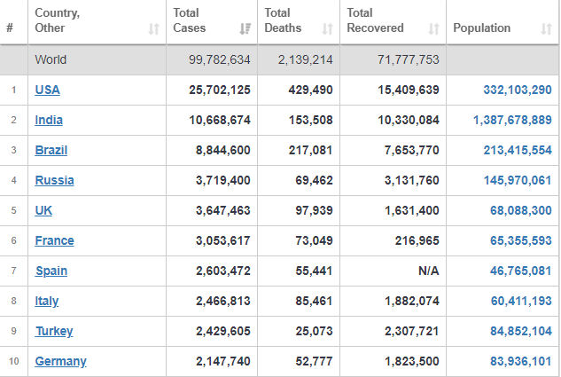Screen dimensions: 561x377
Task: Open USA population 332,103,290 link
Action: pos(518,90)
